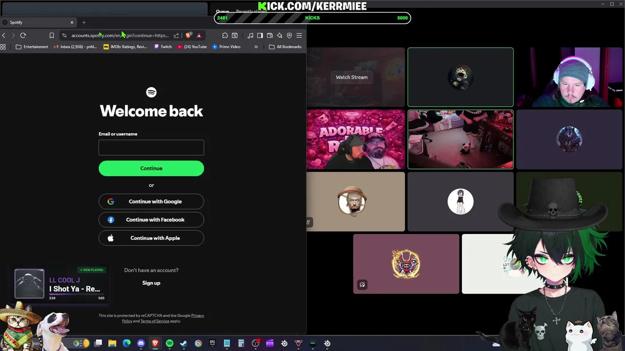
Task: Click the Watch Stream button
Action: [352, 77]
